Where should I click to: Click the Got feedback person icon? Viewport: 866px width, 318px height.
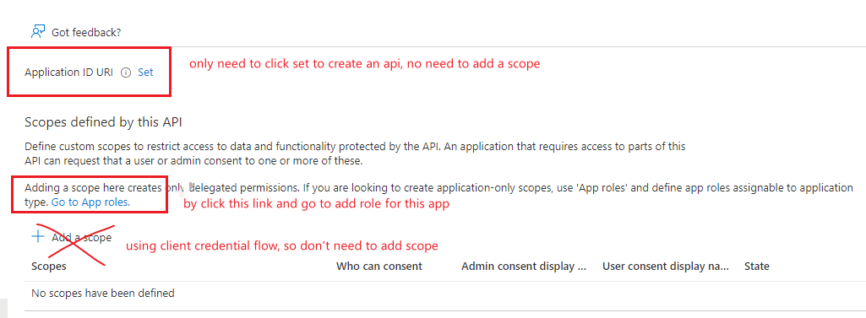[x=37, y=32]
